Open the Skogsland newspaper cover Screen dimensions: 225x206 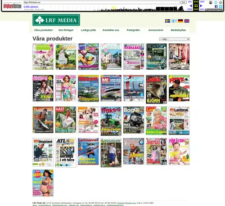[43, 152]
